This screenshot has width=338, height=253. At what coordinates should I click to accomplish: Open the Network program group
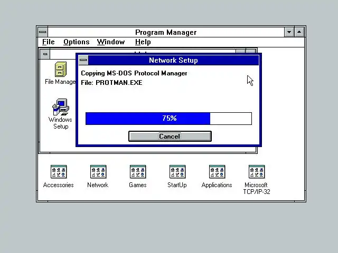coord(98,172)
